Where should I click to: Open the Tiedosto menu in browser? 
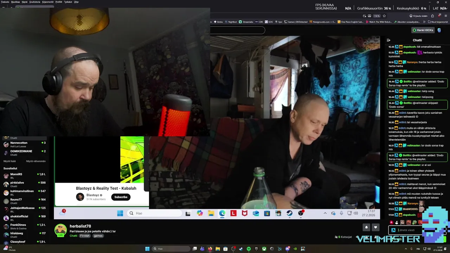tap(5, 2)
